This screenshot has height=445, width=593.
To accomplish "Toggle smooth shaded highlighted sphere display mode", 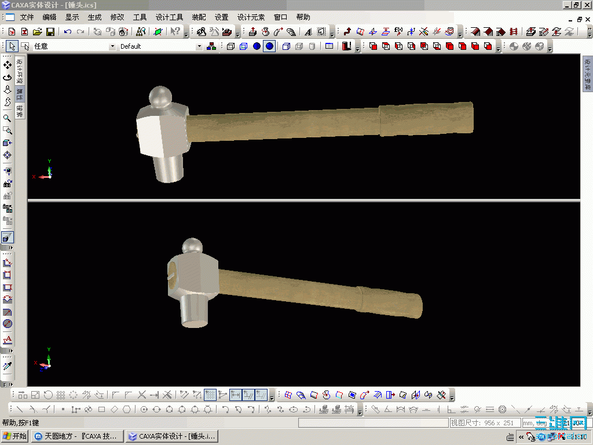I will (269, 46).
